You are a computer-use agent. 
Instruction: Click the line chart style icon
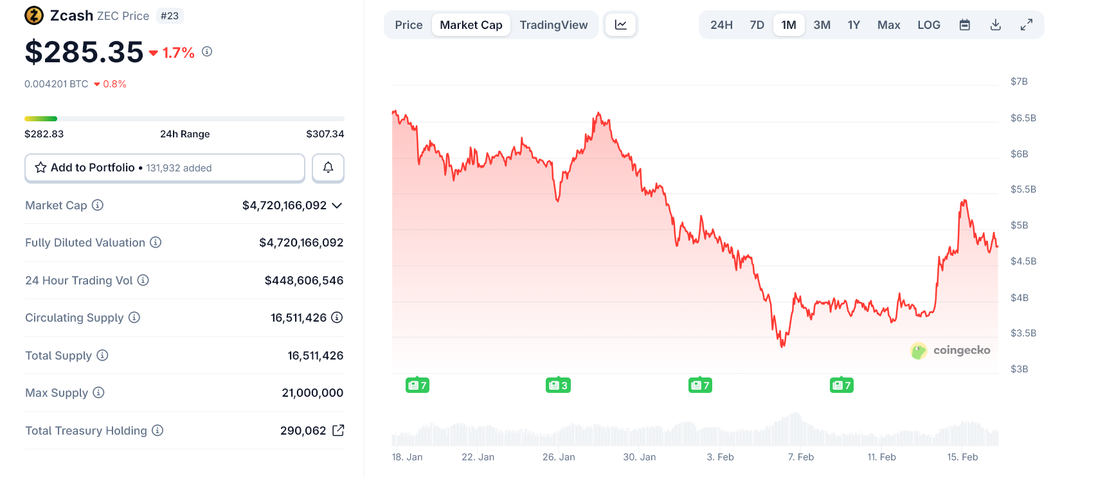[x=620, y=24]
